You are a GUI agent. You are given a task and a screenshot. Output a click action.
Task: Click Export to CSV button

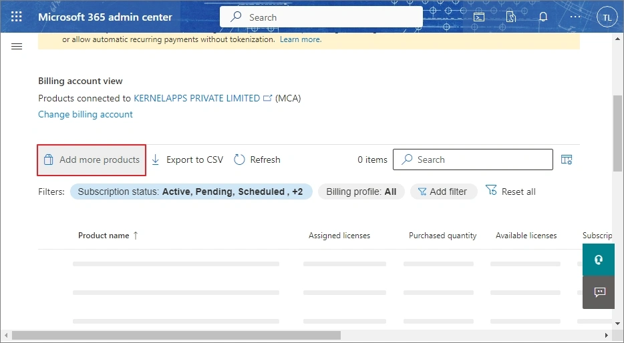[188, 159]
